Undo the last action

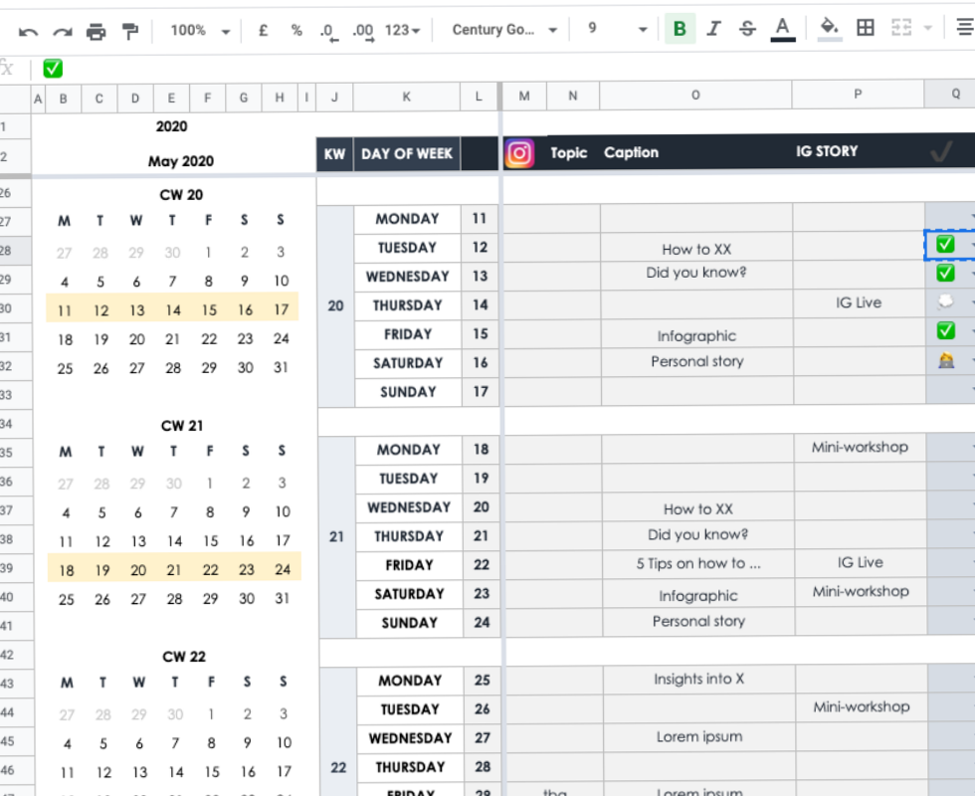[28, 30]
